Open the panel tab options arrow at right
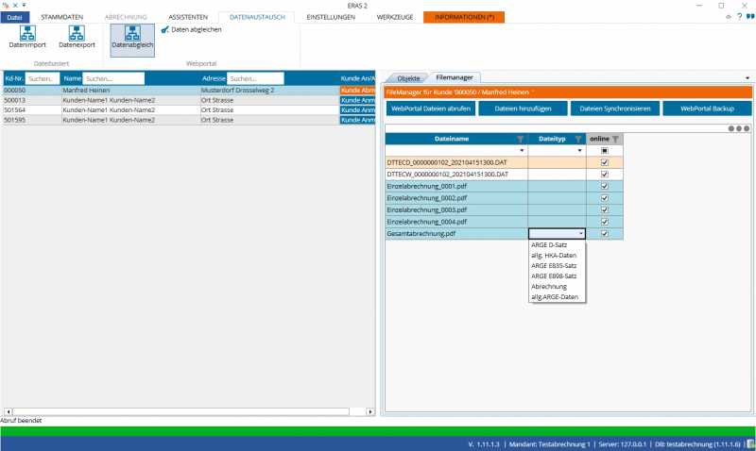Screen dimensions: 756x451 click(x=747, y=78)
